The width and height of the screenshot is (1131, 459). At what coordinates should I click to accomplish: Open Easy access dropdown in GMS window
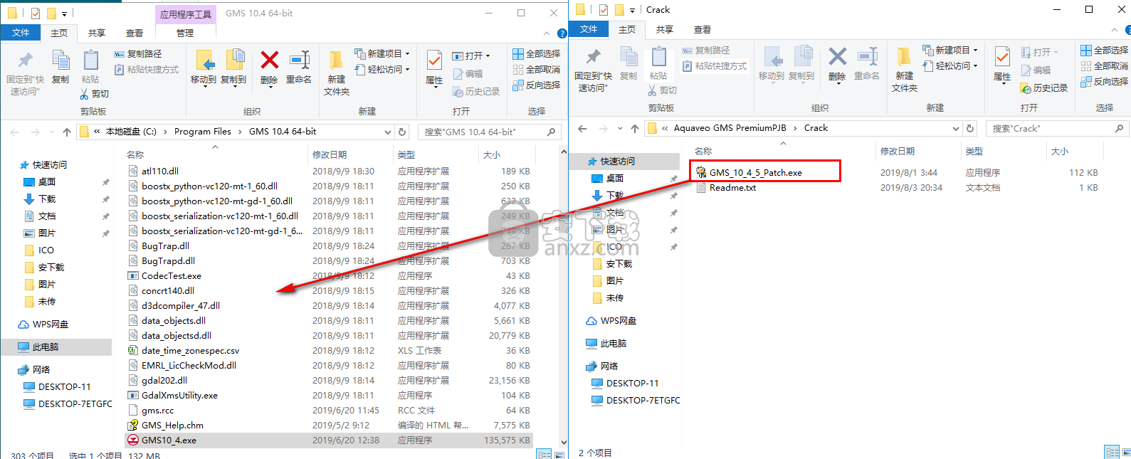tap(382, 70)
